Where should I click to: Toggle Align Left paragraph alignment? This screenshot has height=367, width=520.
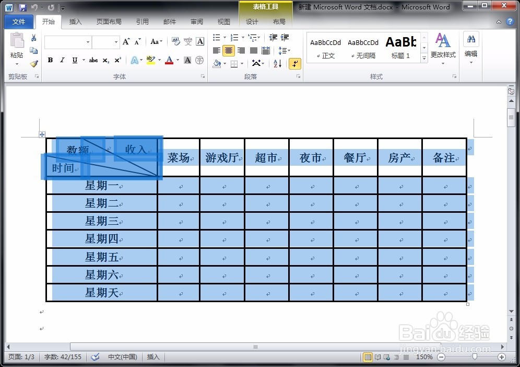[x=216, y=51]
